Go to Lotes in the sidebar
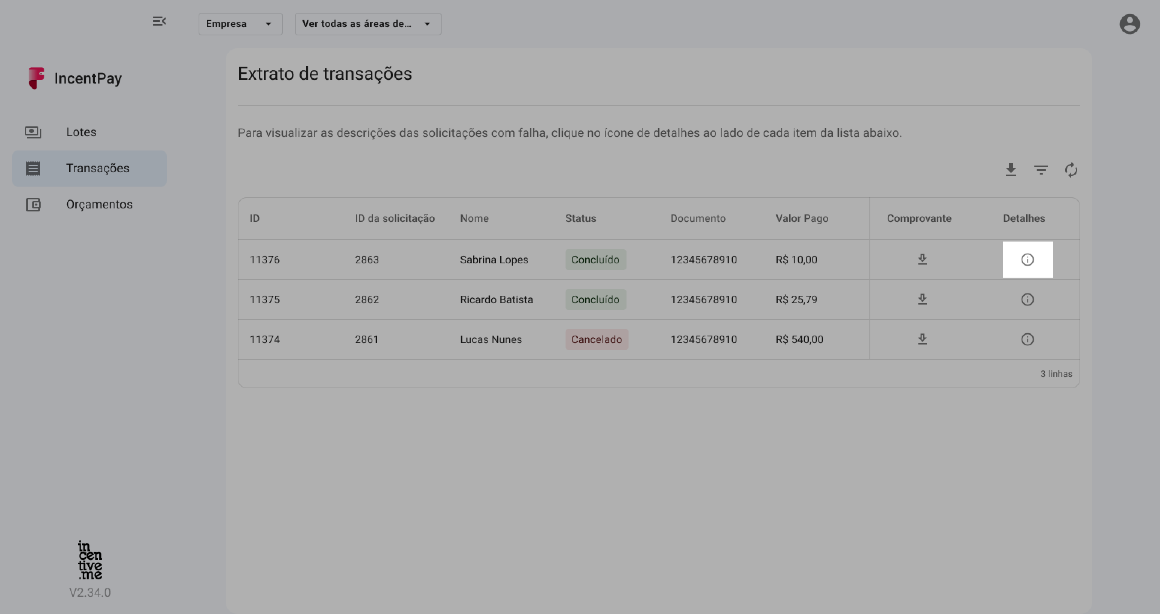Image resolution: width=1160 pixels, height=614 pixels. [x=89, y=132]
